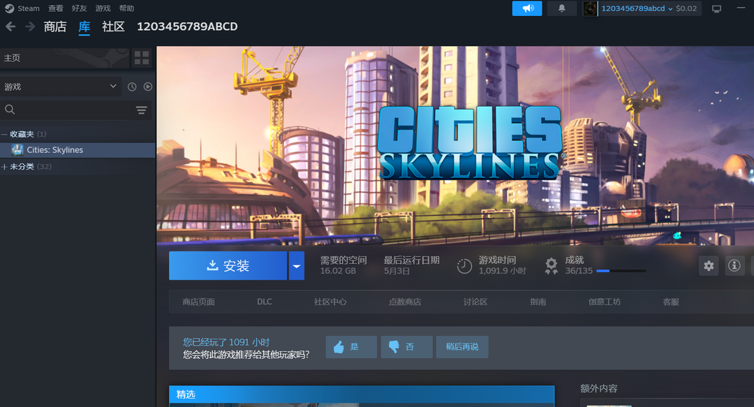Click the 您已经玩了 1091 小时 text
The image size is (754, 407).
[226, 342]
